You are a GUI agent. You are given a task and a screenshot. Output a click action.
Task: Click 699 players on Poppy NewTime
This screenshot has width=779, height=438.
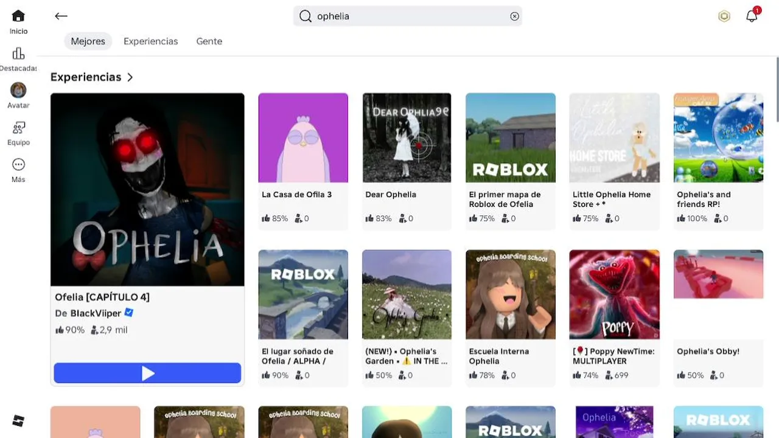(616, 375)
